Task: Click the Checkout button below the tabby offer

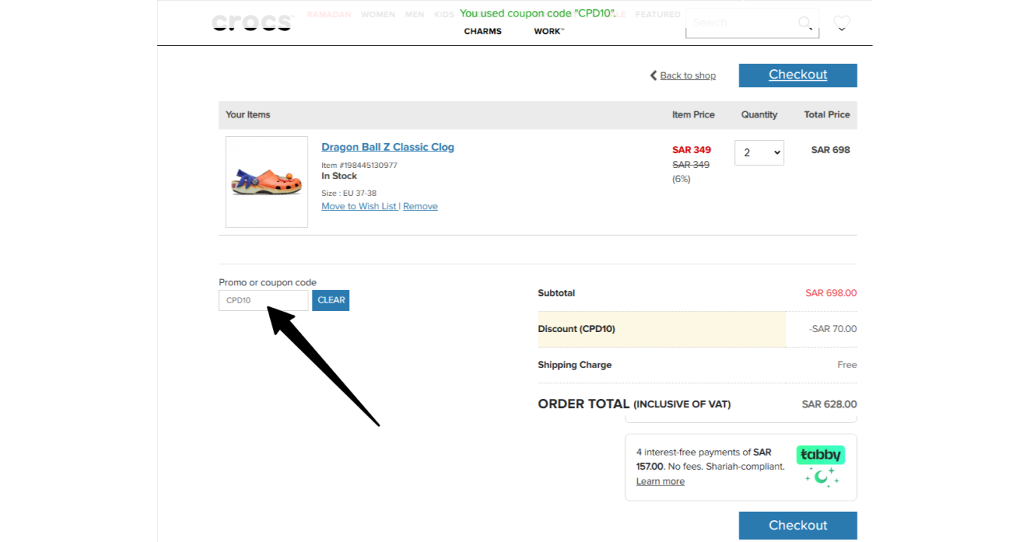Action: pyautogui.click(x=797, y=525)
